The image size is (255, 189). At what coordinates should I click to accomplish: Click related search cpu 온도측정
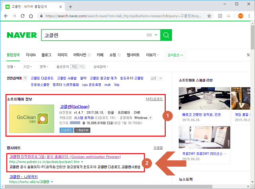pos(92,85)
